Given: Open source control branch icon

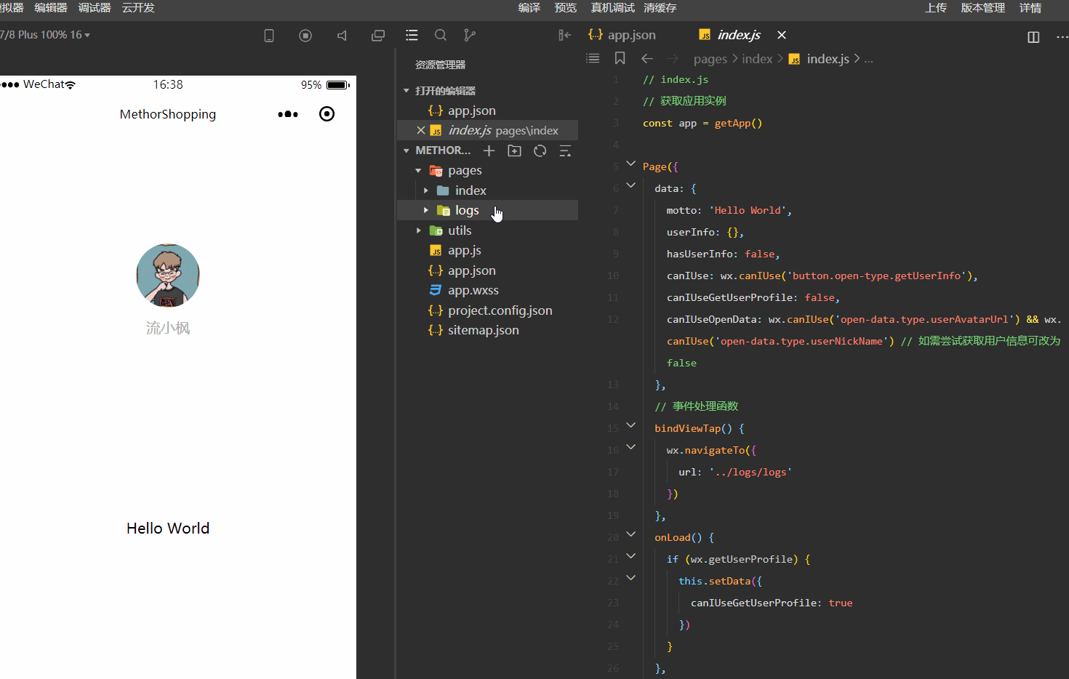Looking at the screenshot, I should 470,35.
